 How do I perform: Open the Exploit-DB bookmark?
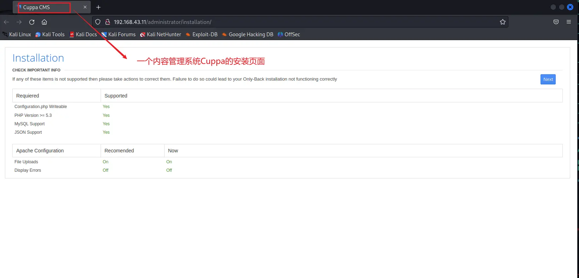click(x=202, y=34)
